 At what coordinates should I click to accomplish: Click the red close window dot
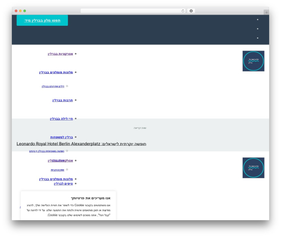coord(16,11)
